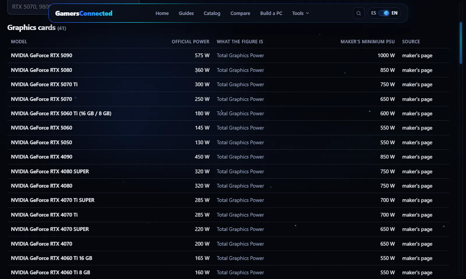Screen dimensions: 466x279
Task: Click the 450 W power value for RTX 4090
Action: coord(202,157)
